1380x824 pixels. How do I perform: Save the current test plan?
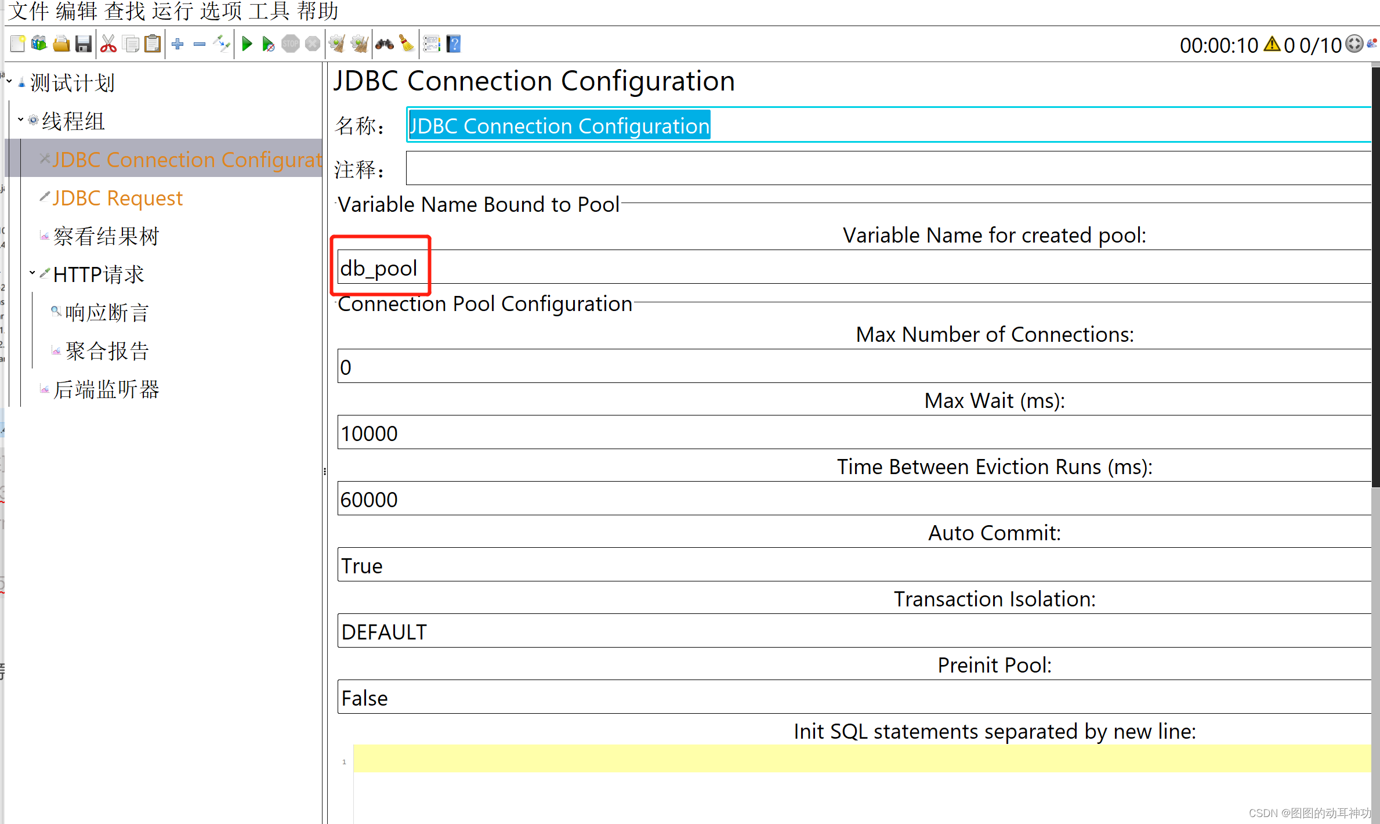(84, 44)
